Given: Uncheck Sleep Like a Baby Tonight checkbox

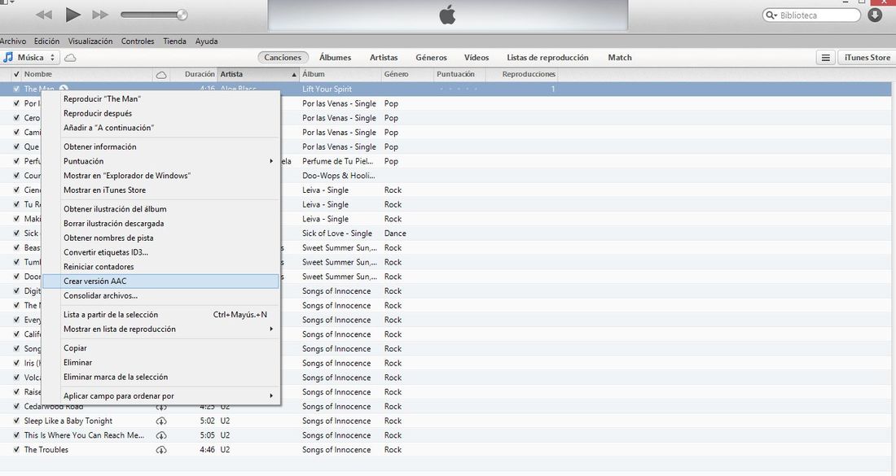Looking at the screenshot, I should 16,421.
